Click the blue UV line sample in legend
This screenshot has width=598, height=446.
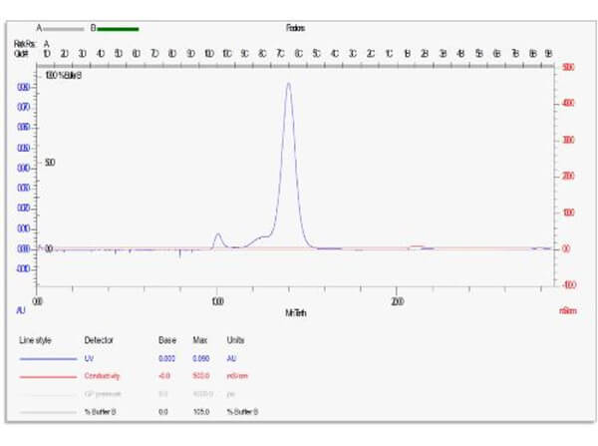48,359
